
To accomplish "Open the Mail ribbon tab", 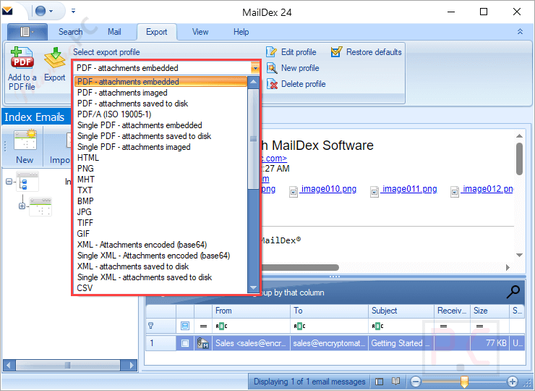I will pos(114,32).
